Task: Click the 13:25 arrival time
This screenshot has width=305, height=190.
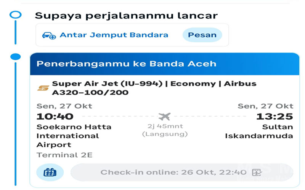Action: point(274,116)
